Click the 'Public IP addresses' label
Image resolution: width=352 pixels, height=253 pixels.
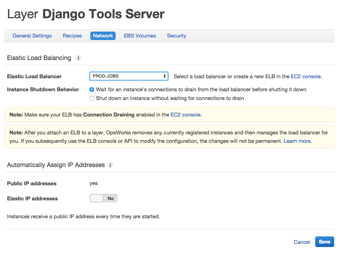click(32, 184)
